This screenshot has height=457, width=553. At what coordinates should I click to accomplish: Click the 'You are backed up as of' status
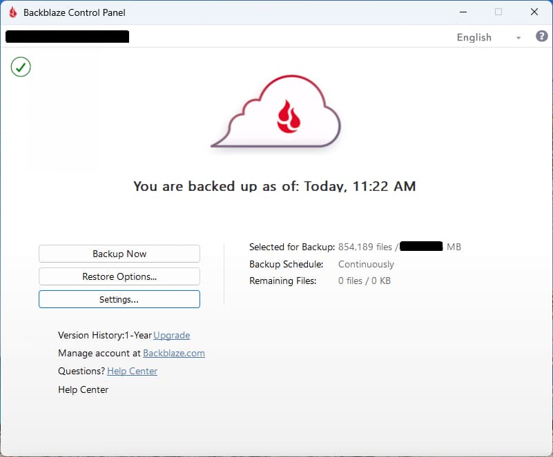click(275, 186)
